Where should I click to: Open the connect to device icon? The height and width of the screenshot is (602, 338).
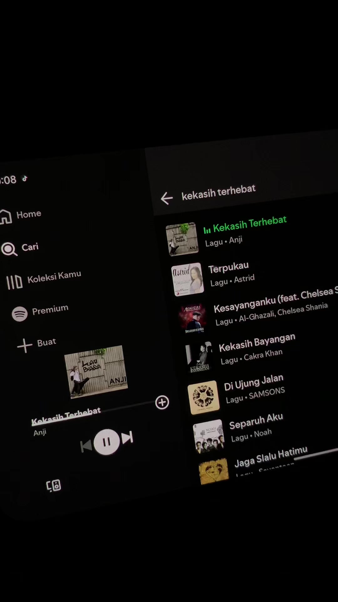[x=54, y=486]
